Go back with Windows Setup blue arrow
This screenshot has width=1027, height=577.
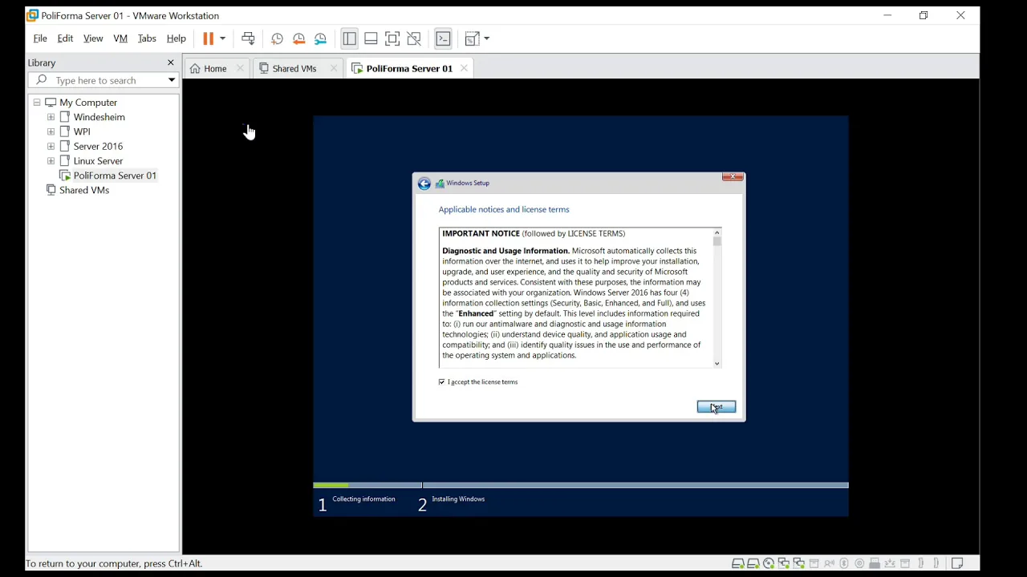(x=424, y=184)
